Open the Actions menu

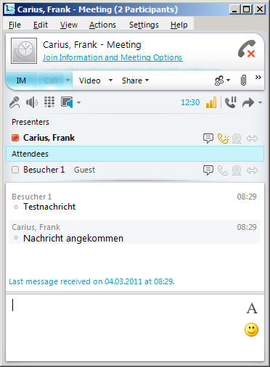click(x=102, y=25)
